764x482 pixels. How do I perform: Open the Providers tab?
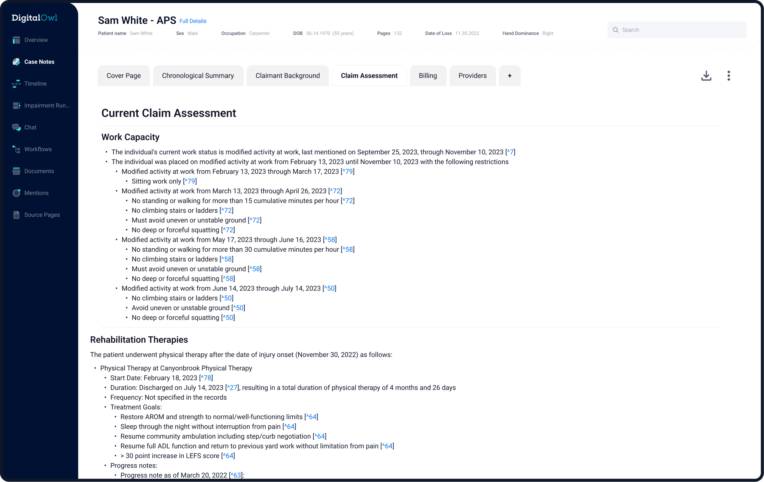pos(472,76)
